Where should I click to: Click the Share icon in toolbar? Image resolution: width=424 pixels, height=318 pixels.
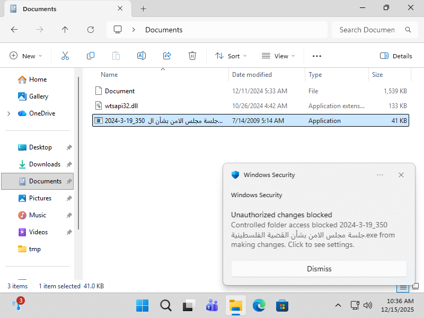pyautogui.click(x=167, y=56)
